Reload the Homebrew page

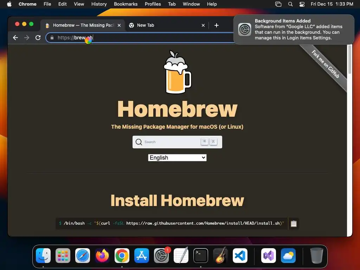[38, 38]
